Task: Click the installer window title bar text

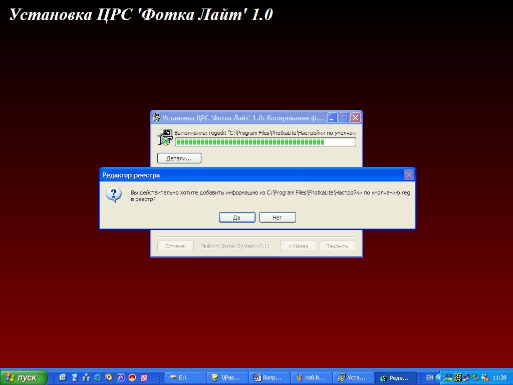Action: coord(242,118)
